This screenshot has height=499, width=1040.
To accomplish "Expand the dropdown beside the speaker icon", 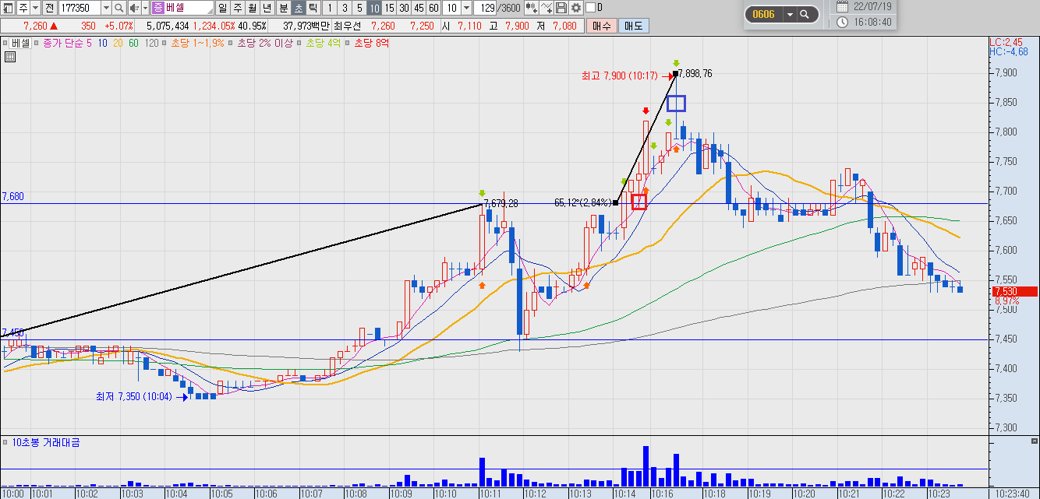I will (145, 8).
